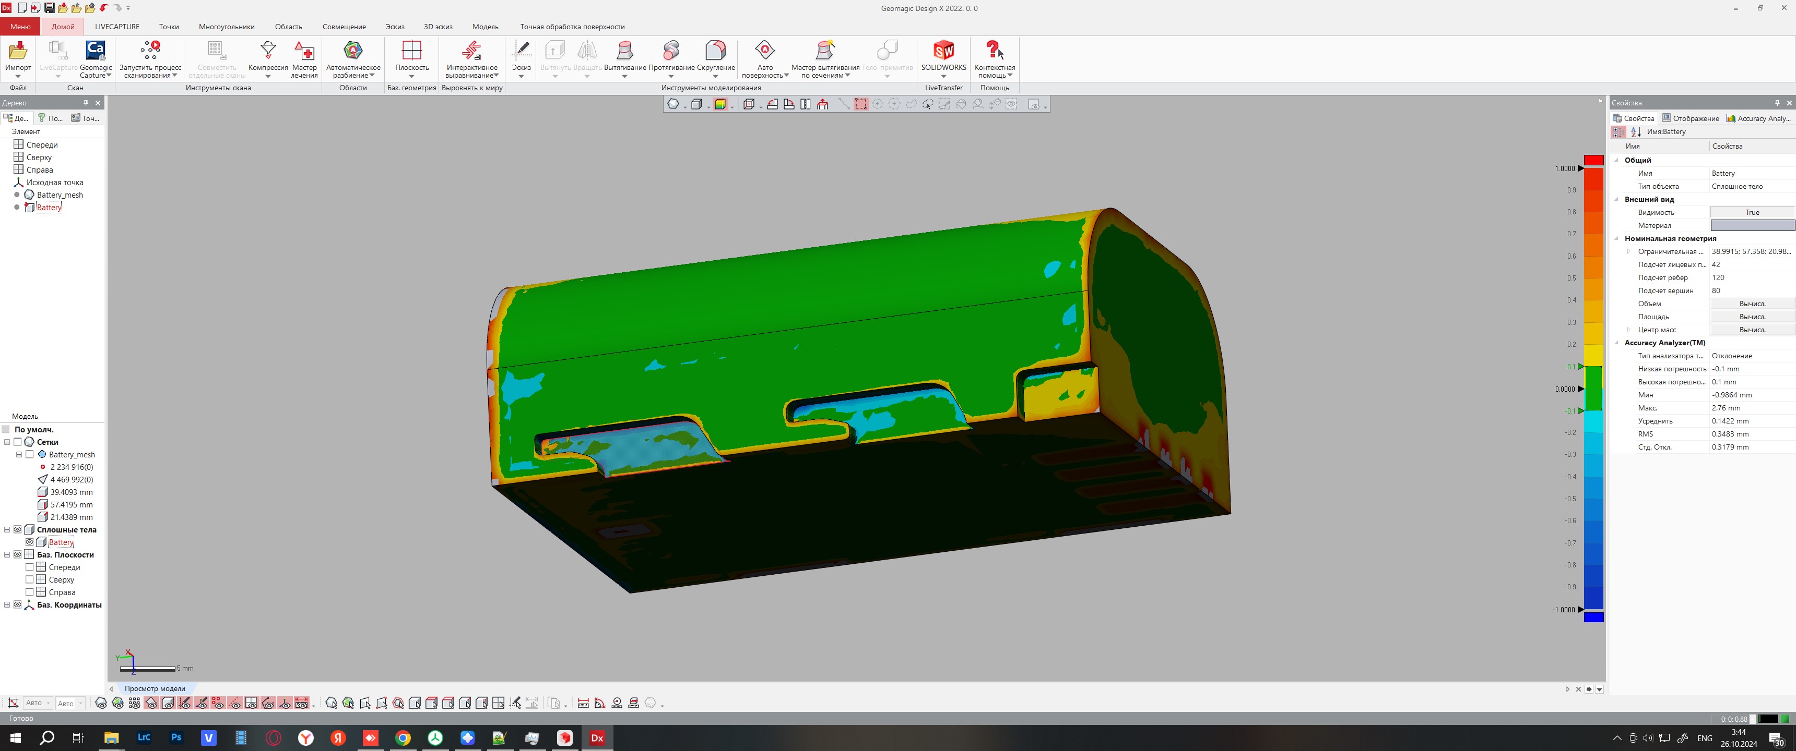
Task: Click the Материал color swatch
Action: click(1752, 225)
